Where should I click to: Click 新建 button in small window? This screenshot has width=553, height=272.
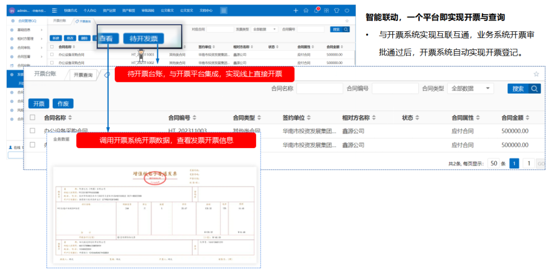click(56, 38)
